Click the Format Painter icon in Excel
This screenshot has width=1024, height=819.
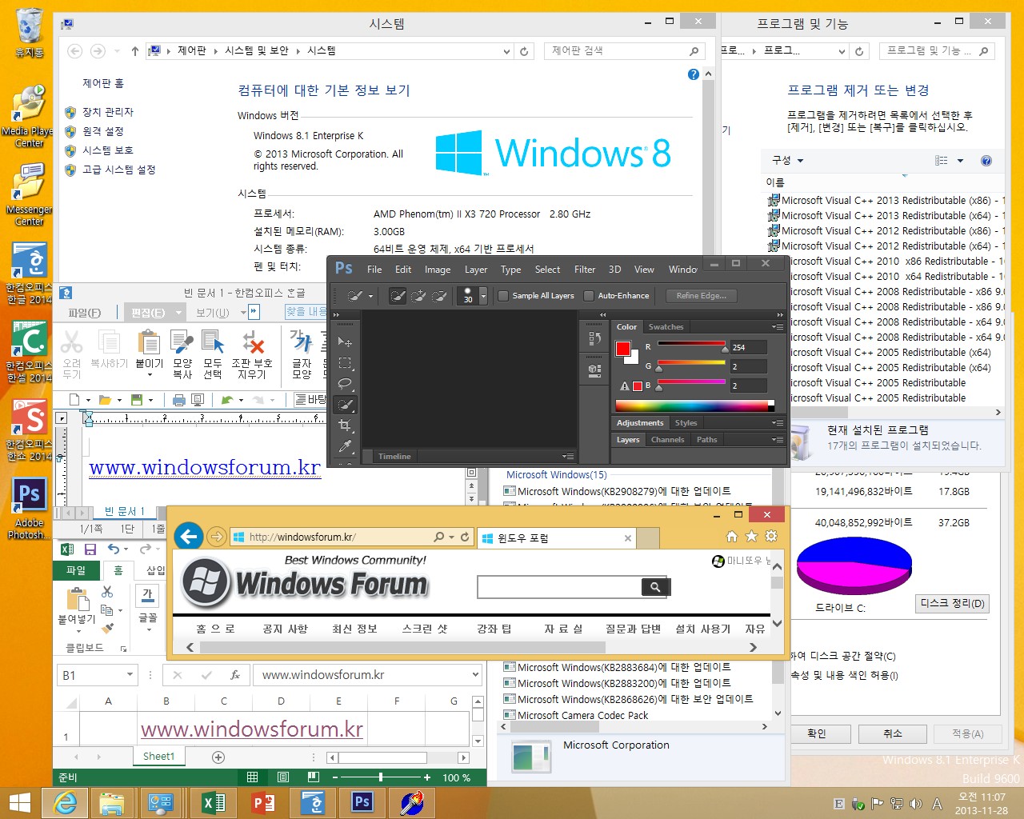[107, 627]
